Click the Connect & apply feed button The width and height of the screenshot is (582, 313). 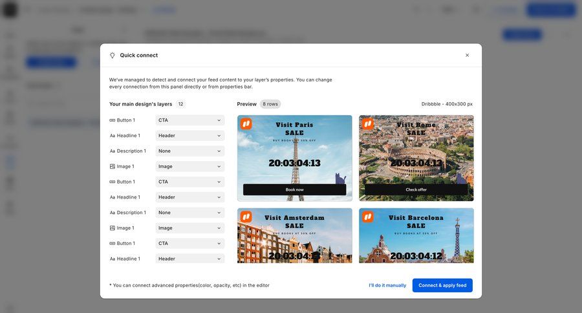click(442, 286)
